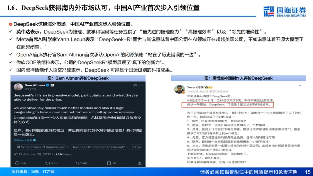Click the checkmark before 微软COE纳德拉表示
This screenshot has height=176, width=313.
point(11,62)
